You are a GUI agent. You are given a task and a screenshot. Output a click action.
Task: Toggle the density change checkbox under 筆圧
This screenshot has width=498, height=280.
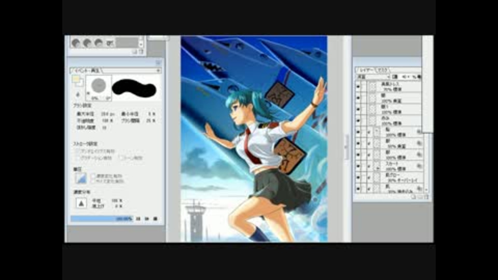point(93,176)
